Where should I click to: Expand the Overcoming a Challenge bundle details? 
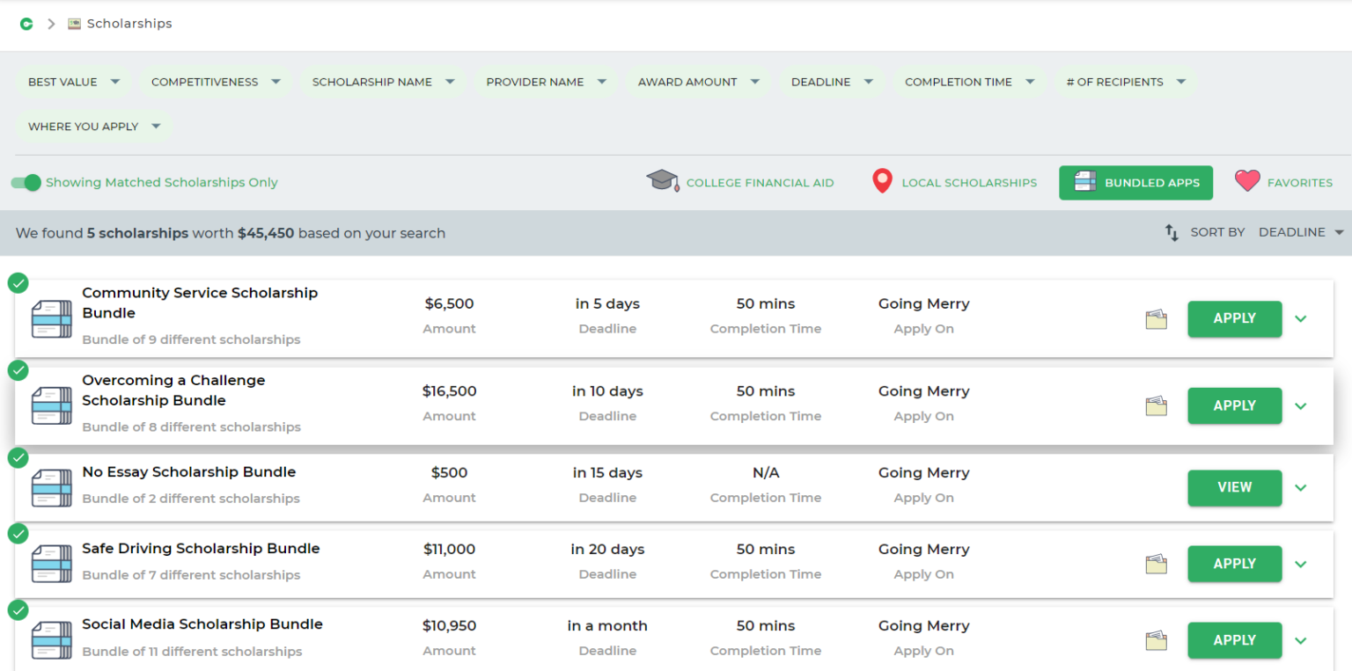(x=1301, y=406)
